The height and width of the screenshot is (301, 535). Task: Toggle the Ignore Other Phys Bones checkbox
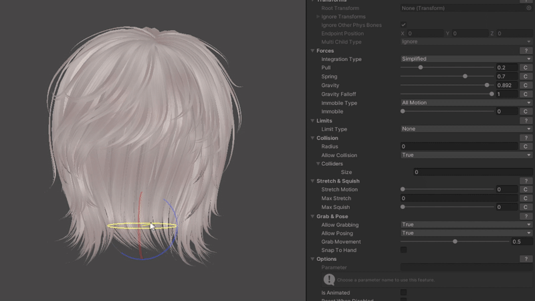pos(403,25)
